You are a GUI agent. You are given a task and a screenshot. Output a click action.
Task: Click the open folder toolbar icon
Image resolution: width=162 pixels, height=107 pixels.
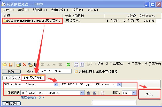pos(5,65)
